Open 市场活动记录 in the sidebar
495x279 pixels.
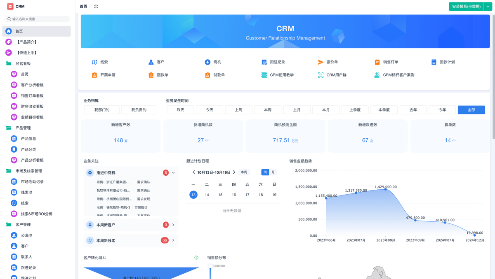(x=37, y=181)
